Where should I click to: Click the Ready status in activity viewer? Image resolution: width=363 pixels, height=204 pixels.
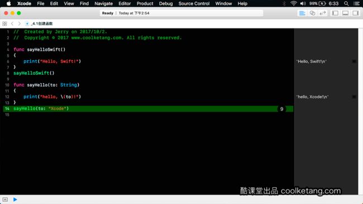(x=108, y=13)
